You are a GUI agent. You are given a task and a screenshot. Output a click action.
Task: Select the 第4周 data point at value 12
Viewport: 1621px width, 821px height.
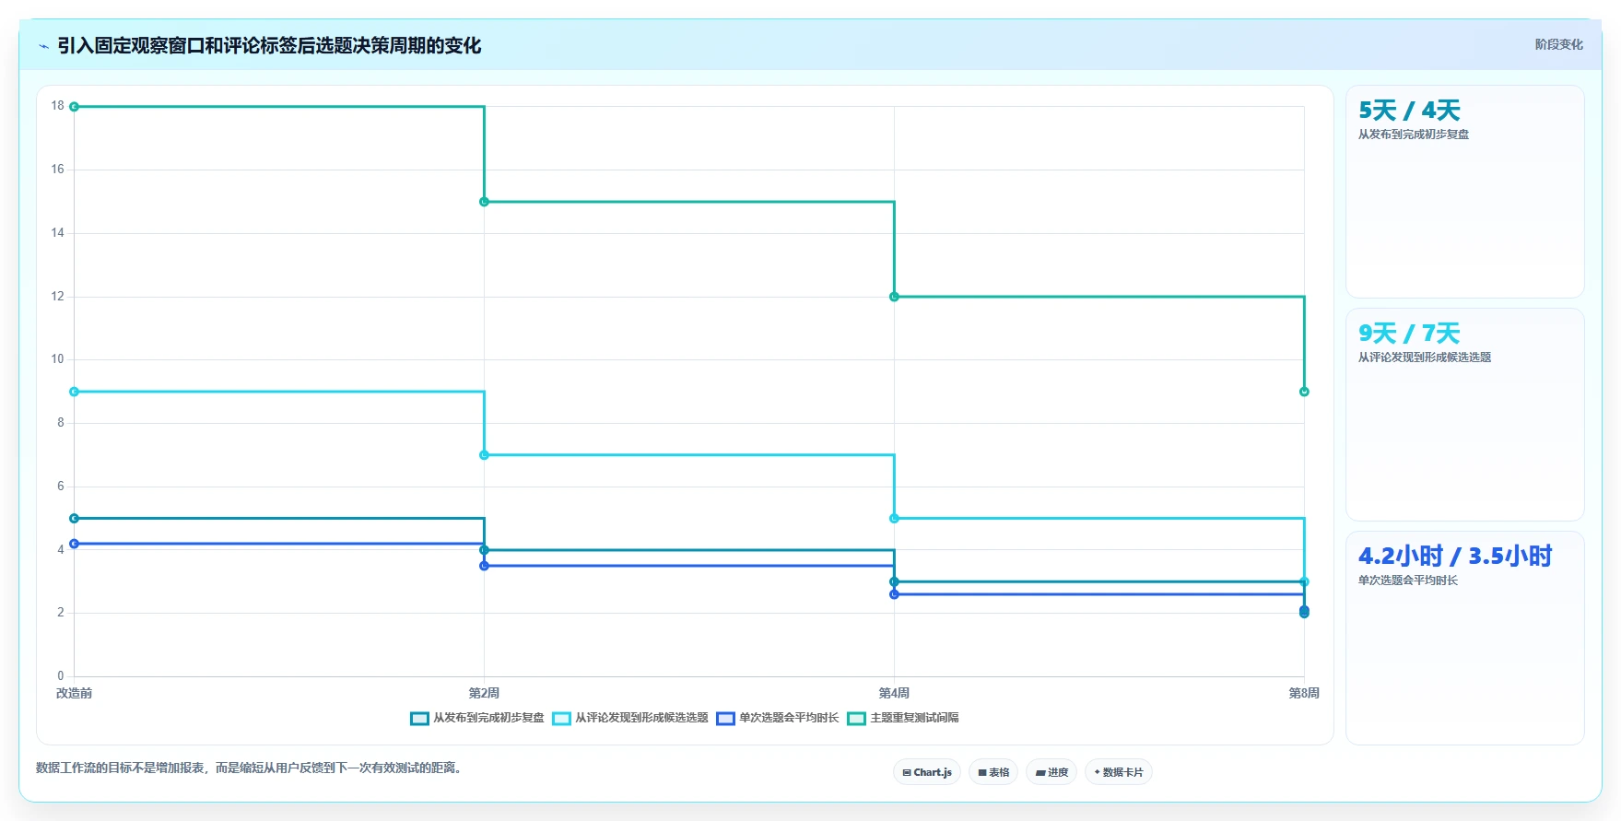894,297
